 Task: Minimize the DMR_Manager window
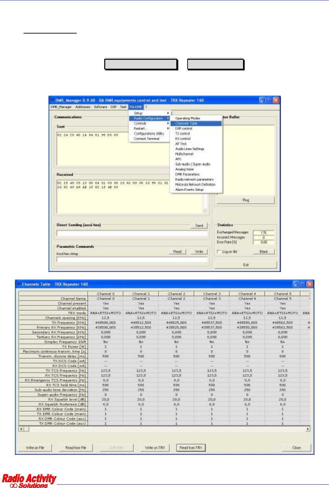[262, 100]
